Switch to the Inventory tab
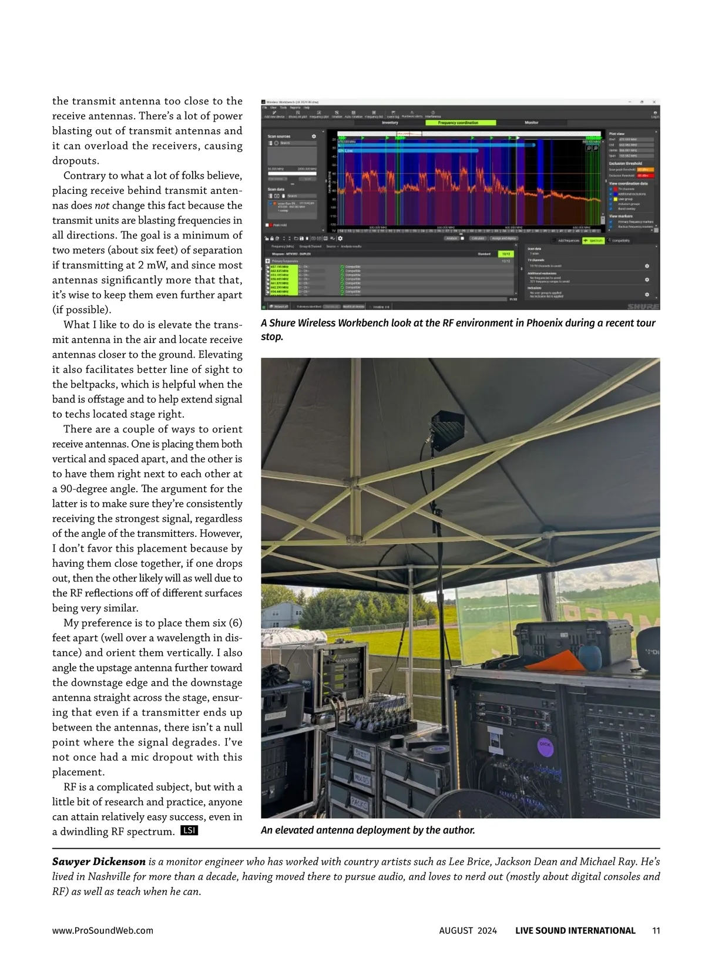 point(390,123)
